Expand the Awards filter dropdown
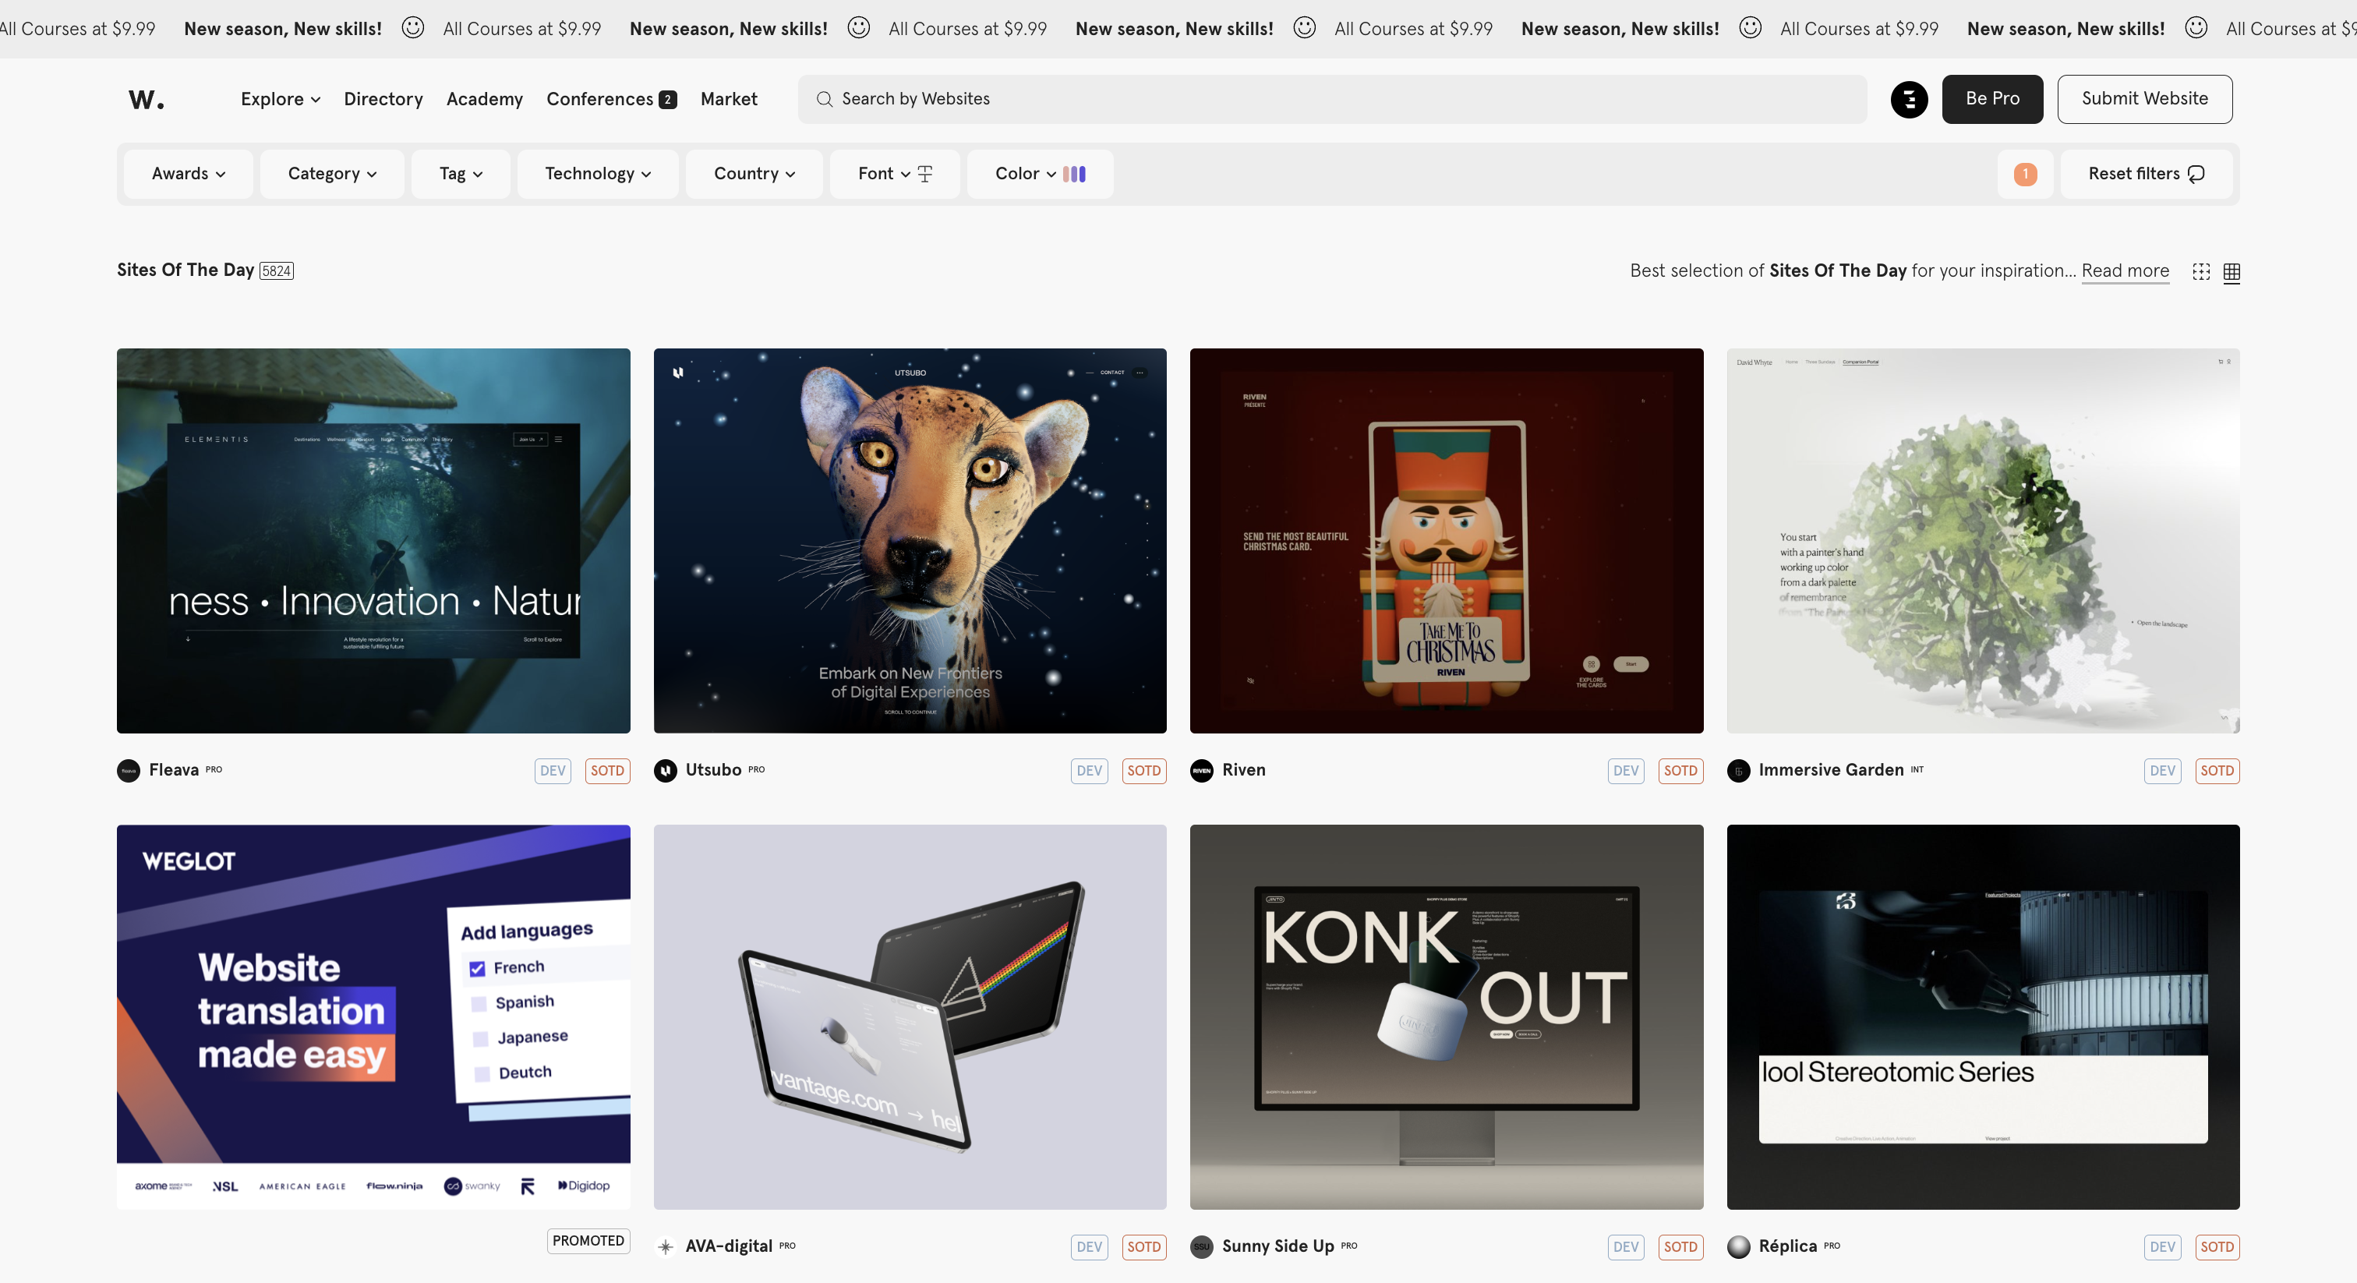 (x=189, y=174)
